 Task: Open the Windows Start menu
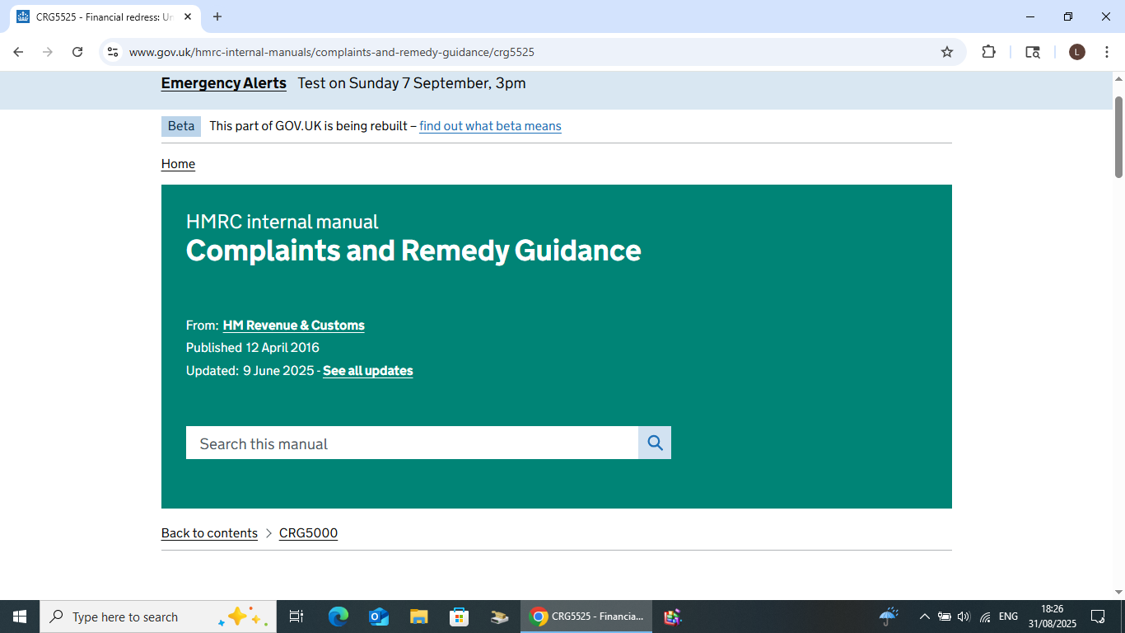click(x=20, y=617)
